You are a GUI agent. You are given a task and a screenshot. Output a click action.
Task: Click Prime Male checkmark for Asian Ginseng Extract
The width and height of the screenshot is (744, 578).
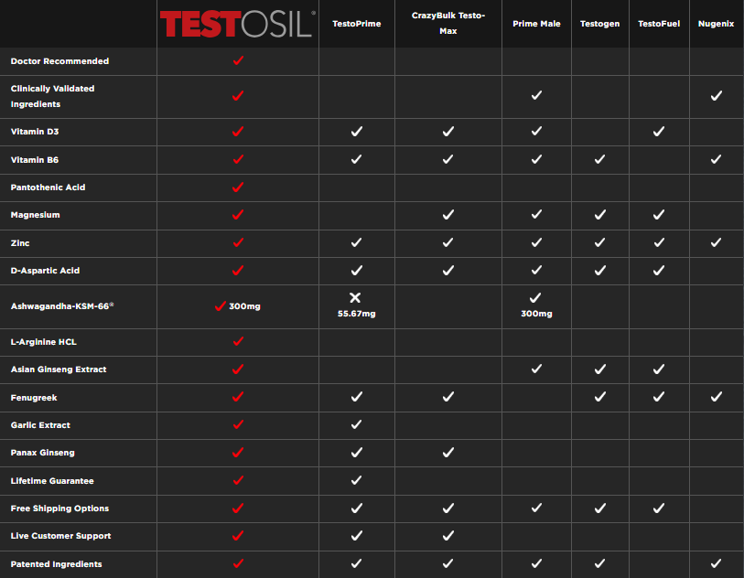[537, 369]
